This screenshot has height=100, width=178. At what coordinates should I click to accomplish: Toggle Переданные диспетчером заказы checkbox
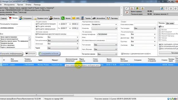coord(36,34)
